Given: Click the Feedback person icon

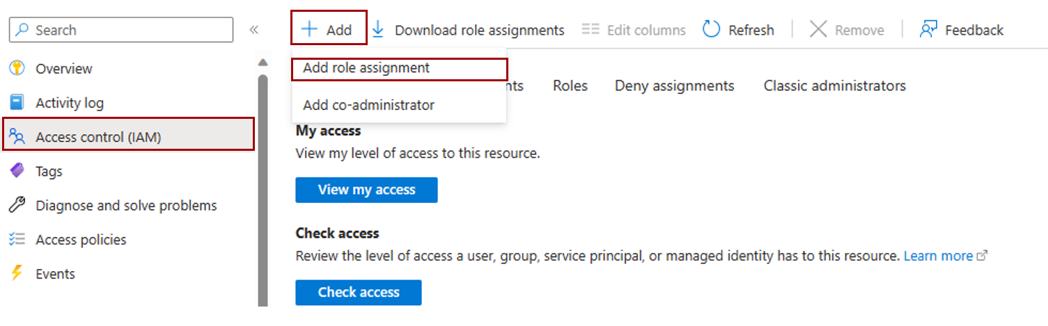Looking at the screenshot, I should (928, 29).
